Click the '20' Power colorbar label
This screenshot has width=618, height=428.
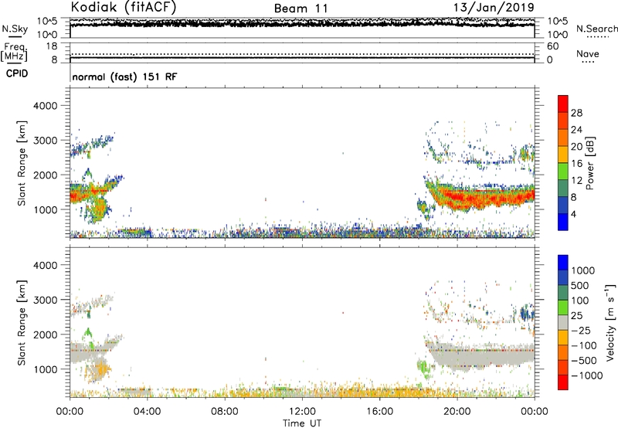[576, 147]
